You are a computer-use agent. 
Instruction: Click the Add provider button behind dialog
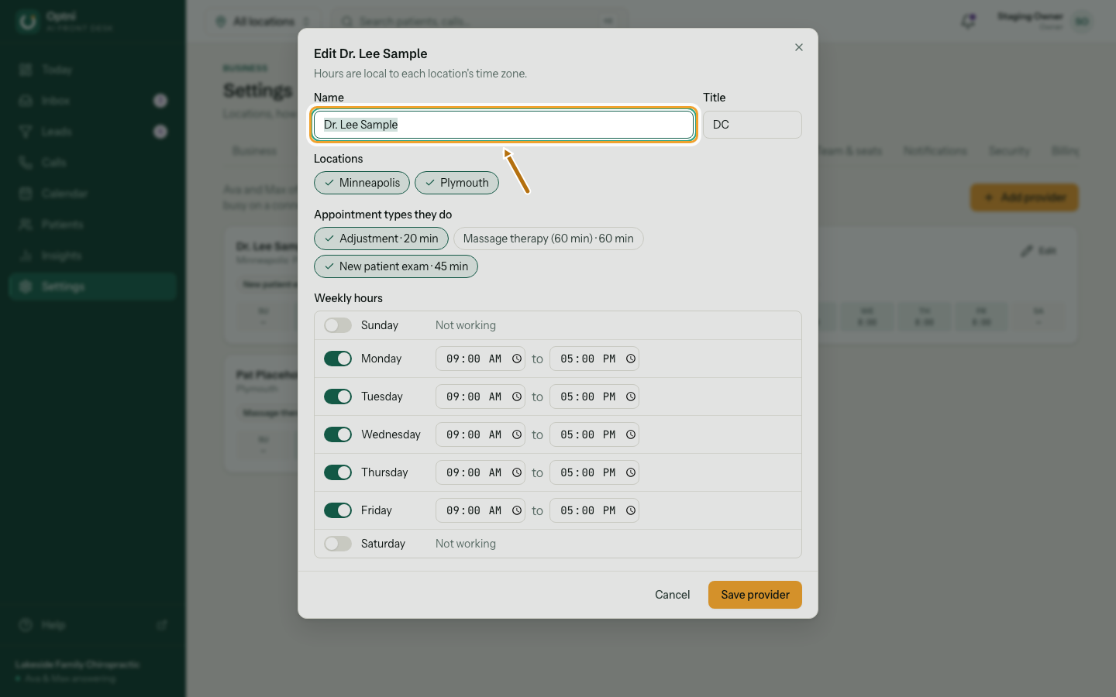tap(1025, 197)
